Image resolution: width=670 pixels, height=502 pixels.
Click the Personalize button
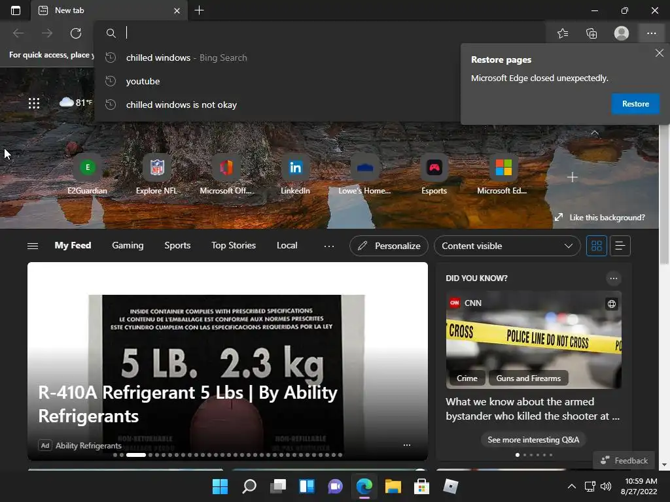389,246
